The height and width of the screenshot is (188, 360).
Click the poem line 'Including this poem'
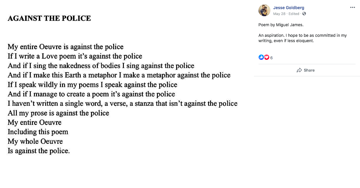pyautogui.click(x=38, y=132)
